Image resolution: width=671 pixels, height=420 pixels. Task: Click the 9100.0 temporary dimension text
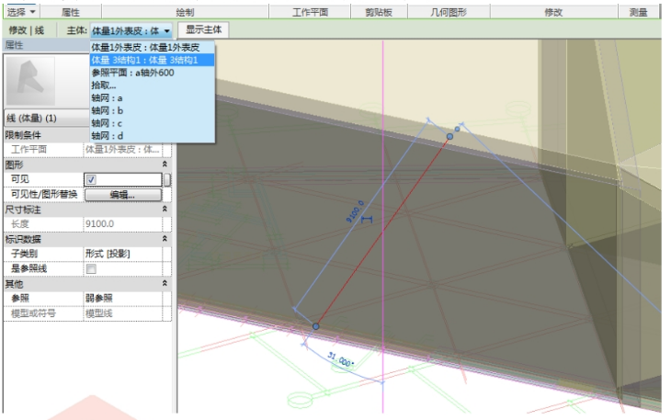[355, 211]
